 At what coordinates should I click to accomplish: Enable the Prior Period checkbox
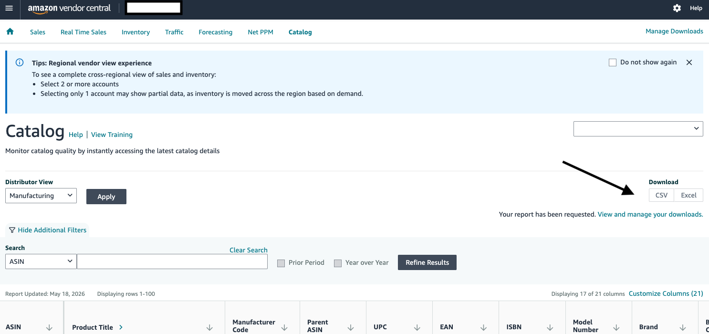281,263
